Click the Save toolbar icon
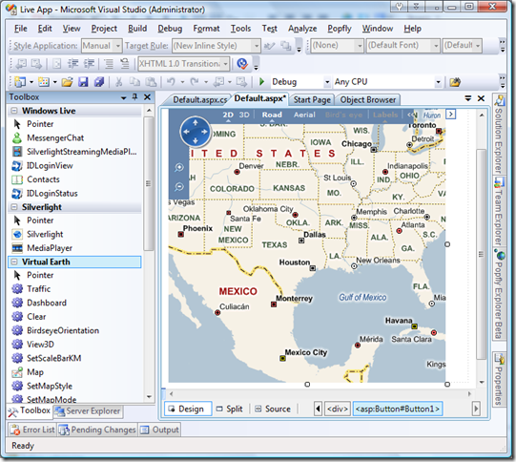This screenshot has width=516, height=462. [x=83, y=82]
